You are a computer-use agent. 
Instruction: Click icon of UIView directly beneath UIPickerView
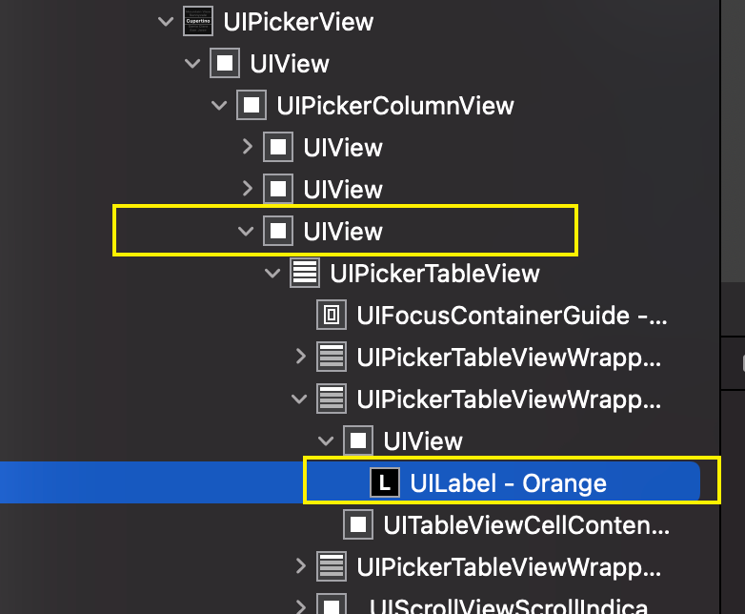(x=224, y=63)
